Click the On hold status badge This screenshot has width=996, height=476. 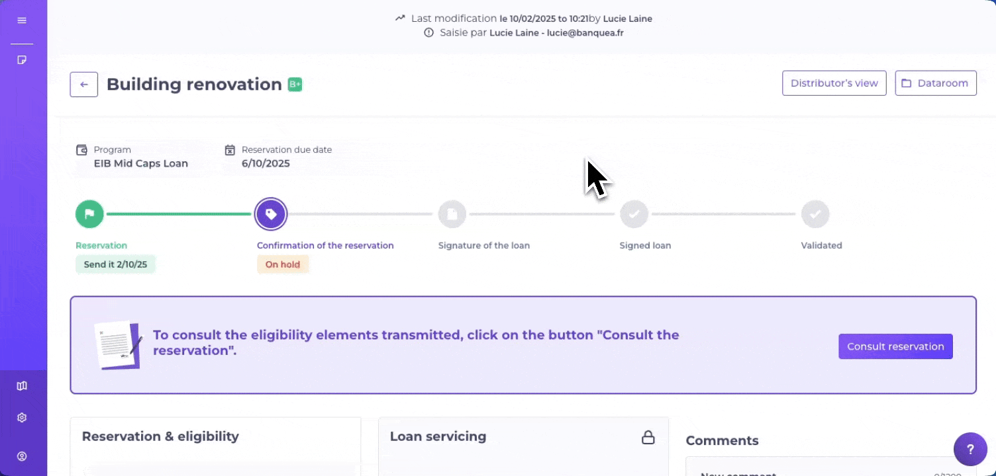283,264
